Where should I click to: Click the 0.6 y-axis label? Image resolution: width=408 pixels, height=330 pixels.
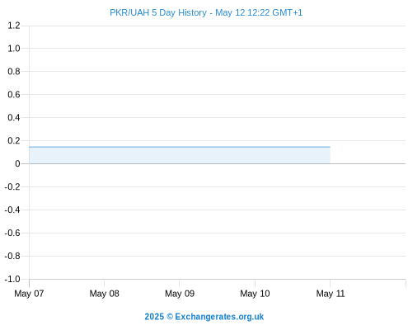point(14,95)
